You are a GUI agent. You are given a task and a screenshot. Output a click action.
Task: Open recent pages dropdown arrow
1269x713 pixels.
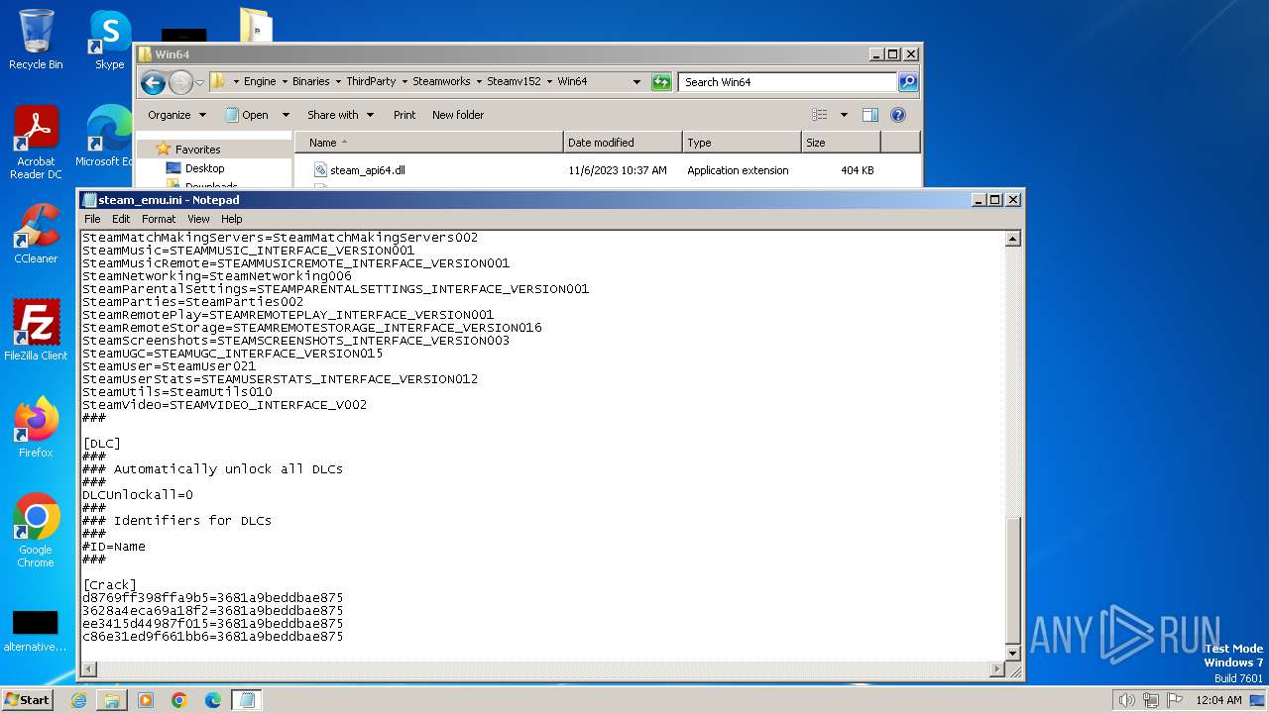[199, 82]
